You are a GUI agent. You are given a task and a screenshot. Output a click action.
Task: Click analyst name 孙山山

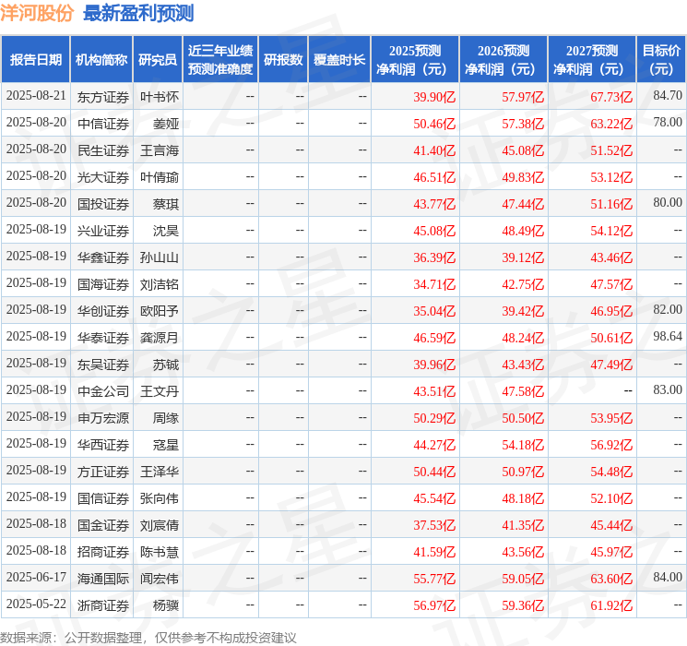tap(160, 257)
